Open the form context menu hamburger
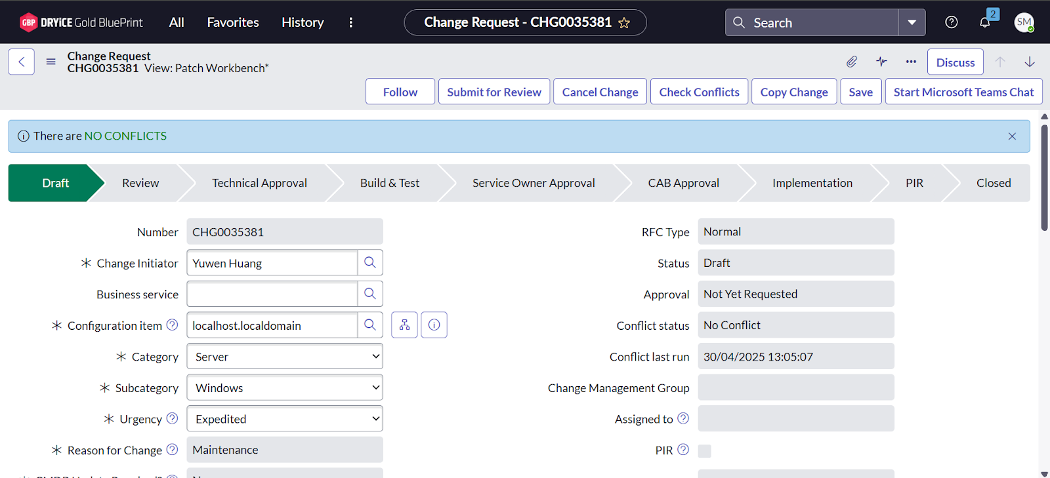The height and width of the screenshot is (478, 1050). 51,62
